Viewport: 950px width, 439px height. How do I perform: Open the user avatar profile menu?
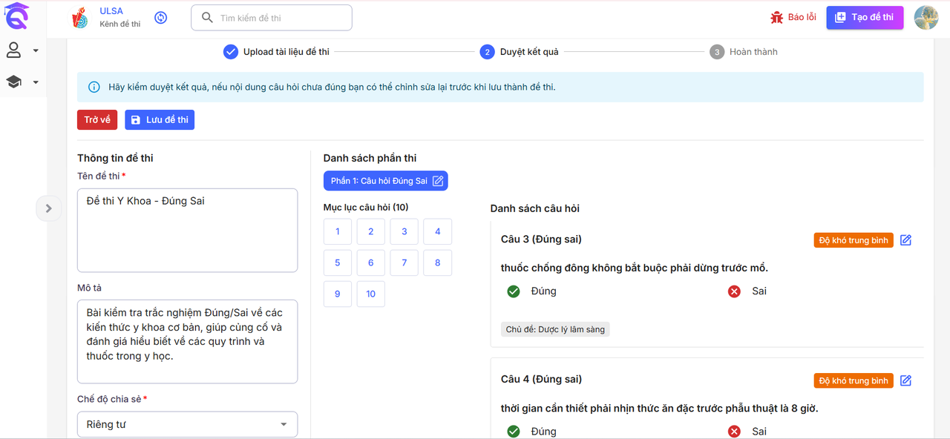926,17
